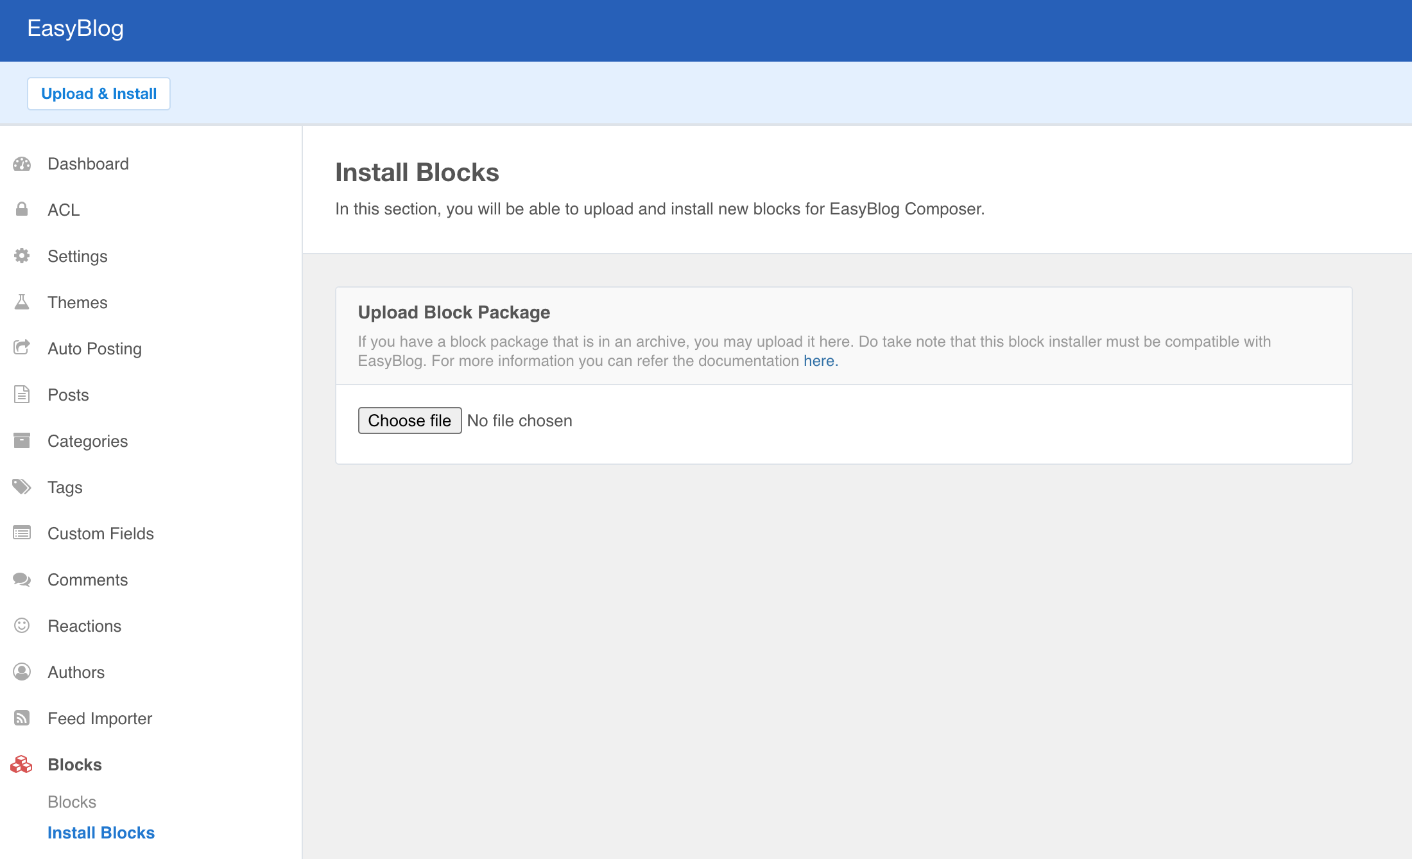
Task: Click the 'No file chosen' text
Action: [520, 421]
